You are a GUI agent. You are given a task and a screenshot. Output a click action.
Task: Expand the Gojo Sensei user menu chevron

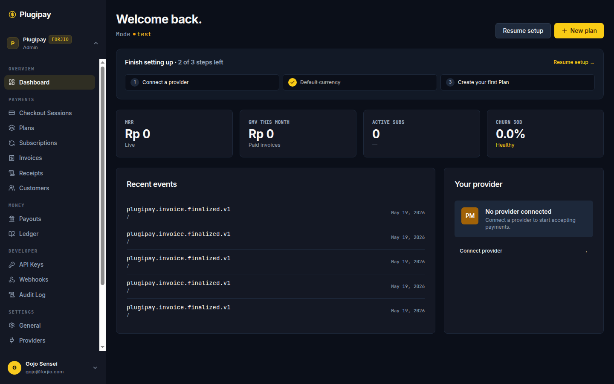coord(95,368)
